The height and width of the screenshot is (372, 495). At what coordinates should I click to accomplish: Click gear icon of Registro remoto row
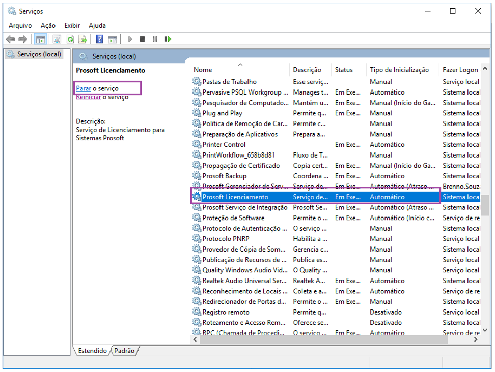197,312
